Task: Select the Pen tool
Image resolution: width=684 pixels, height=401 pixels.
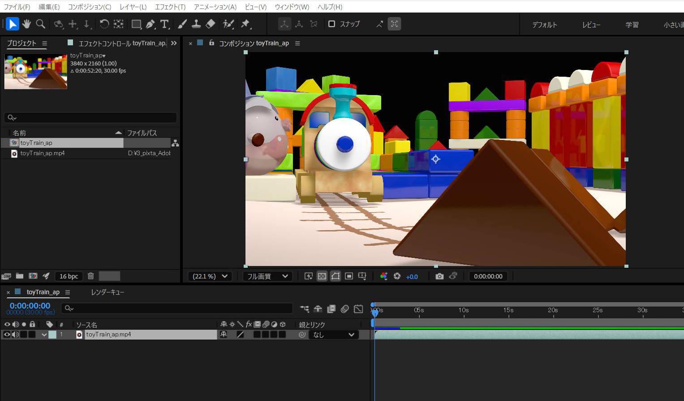Action: [151, 24]
